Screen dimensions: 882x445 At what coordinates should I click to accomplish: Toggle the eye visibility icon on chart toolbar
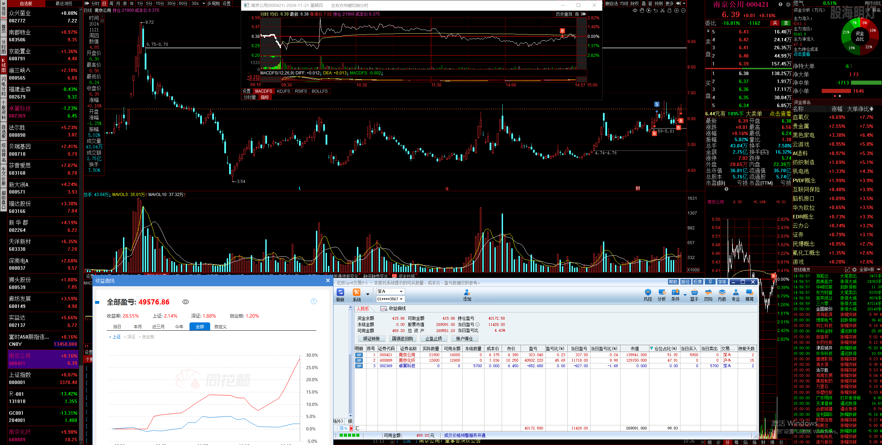point(635,11)
